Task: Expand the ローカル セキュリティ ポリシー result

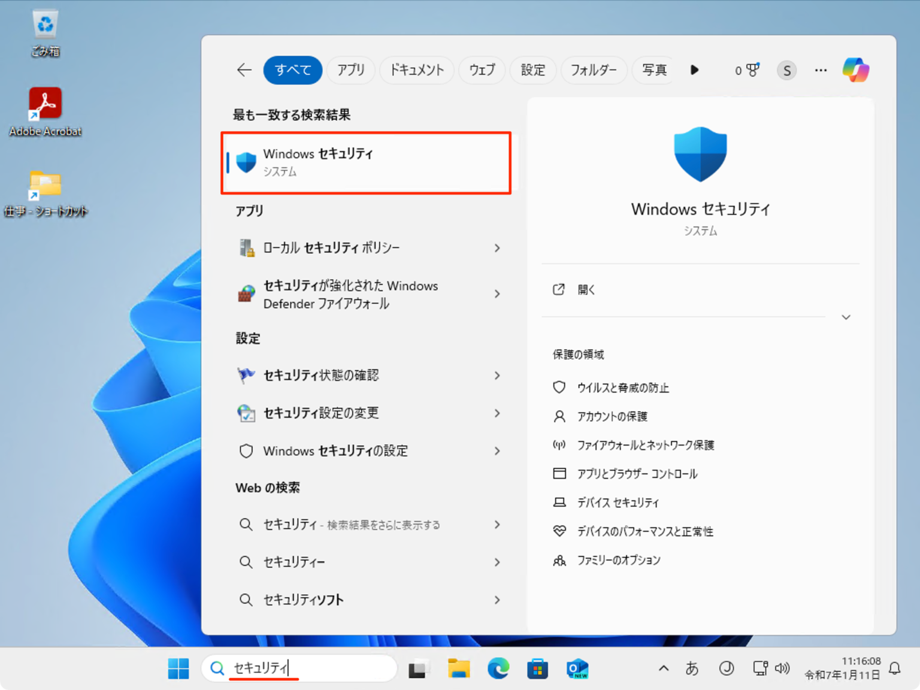Action: click(x=497, y=247)
